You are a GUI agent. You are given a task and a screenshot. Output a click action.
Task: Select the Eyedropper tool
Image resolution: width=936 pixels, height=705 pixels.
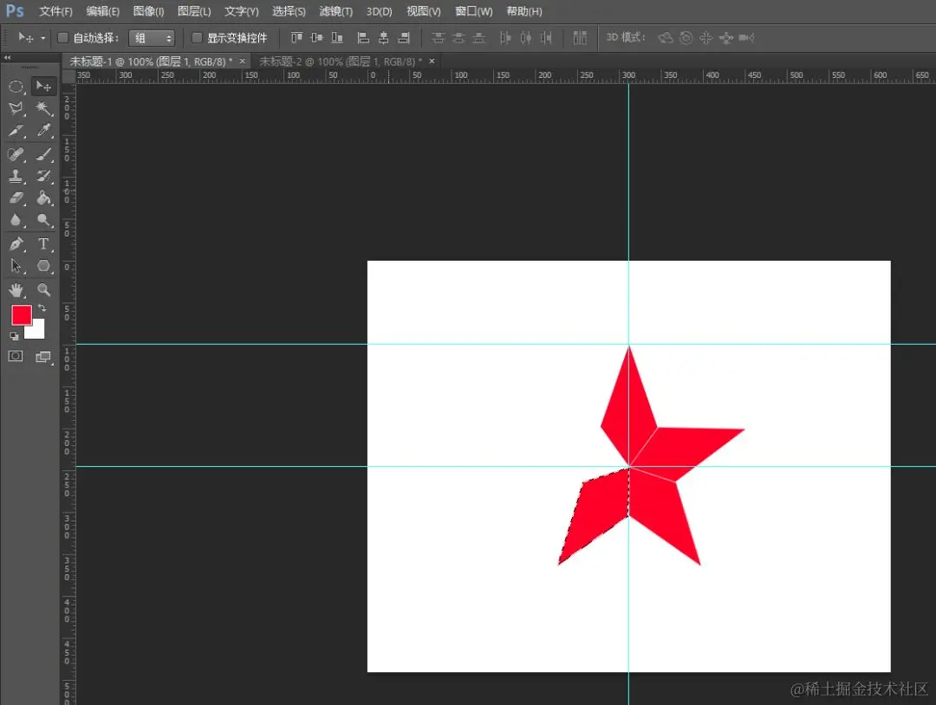pos(43,131)
